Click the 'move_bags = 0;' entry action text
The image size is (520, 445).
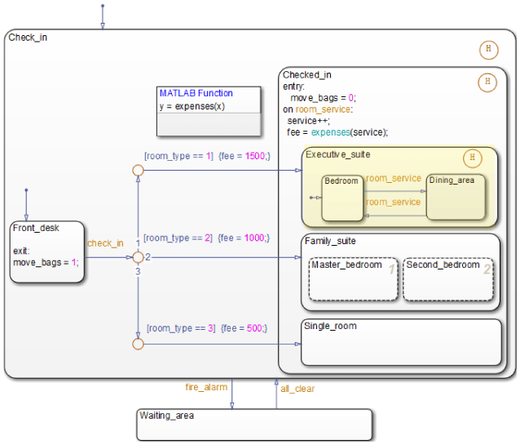[323, 98]
